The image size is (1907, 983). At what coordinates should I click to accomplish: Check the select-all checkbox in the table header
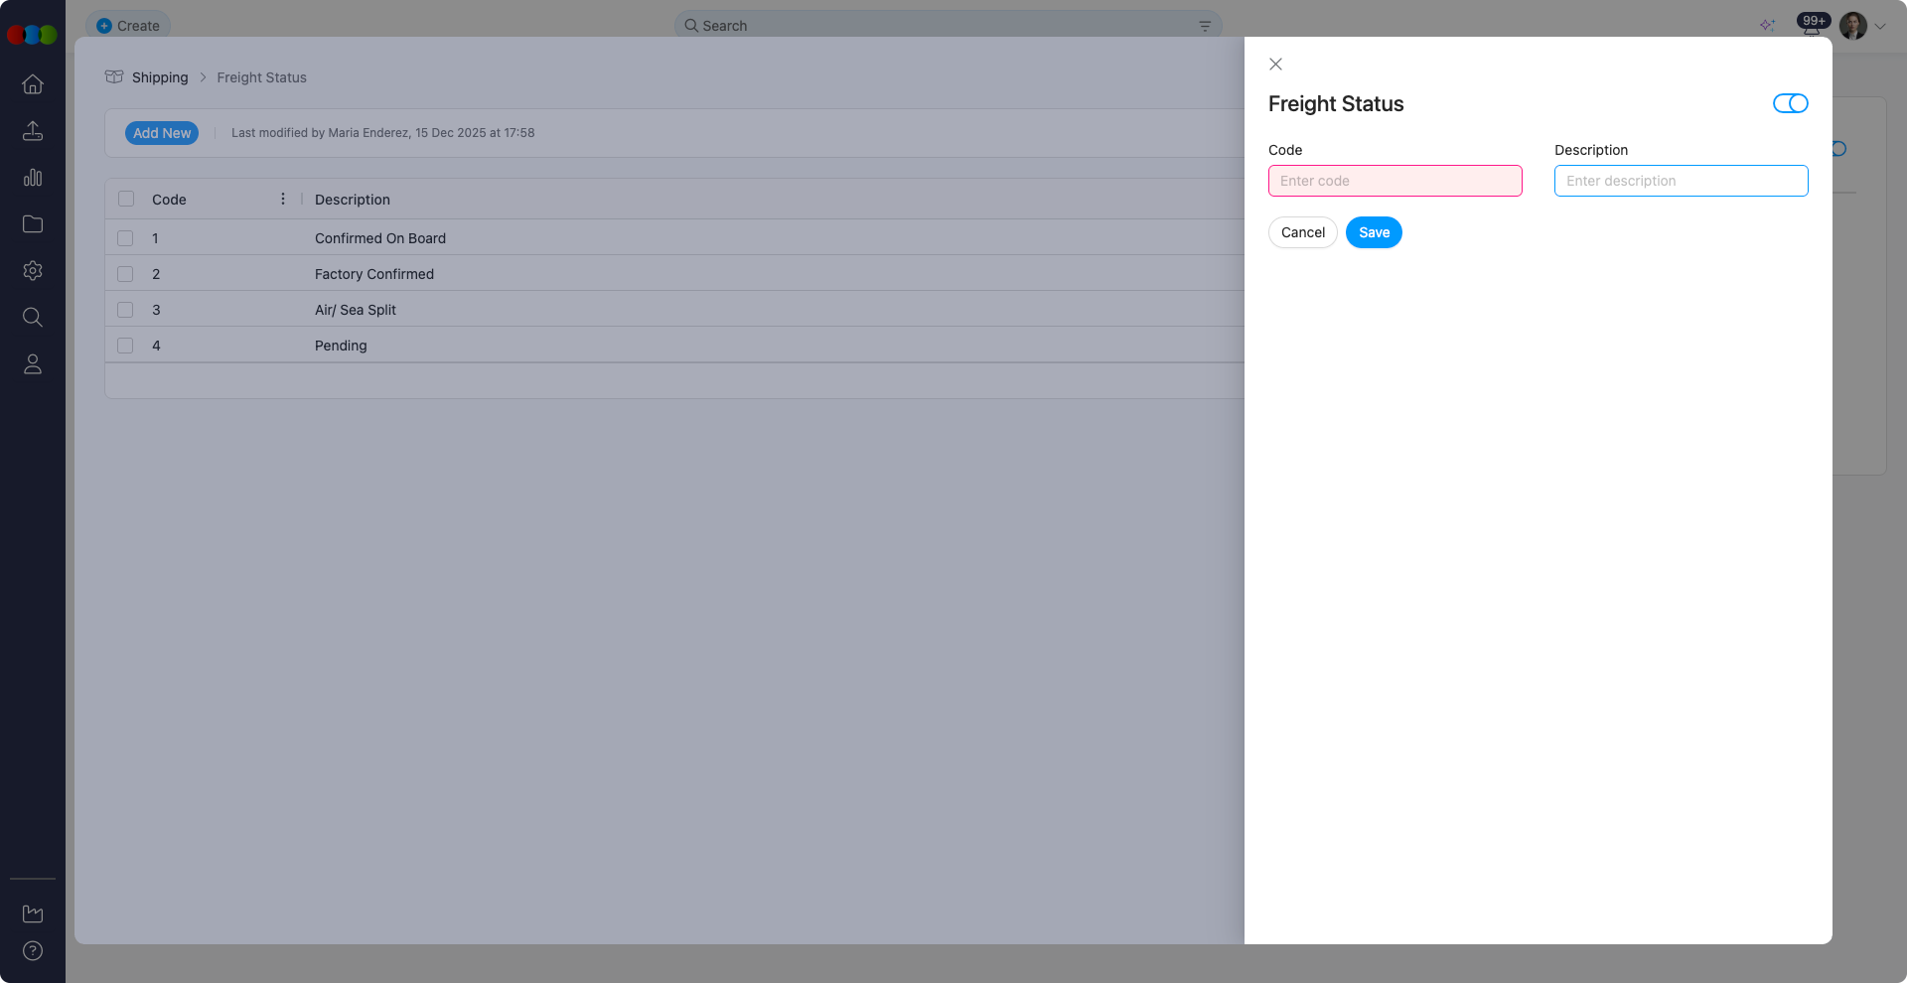125,199
